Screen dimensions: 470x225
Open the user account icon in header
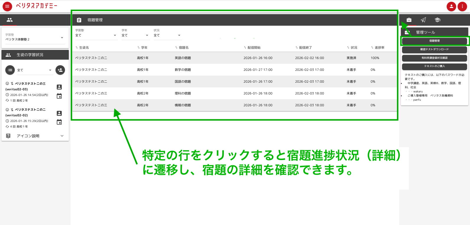click(451, 6)
